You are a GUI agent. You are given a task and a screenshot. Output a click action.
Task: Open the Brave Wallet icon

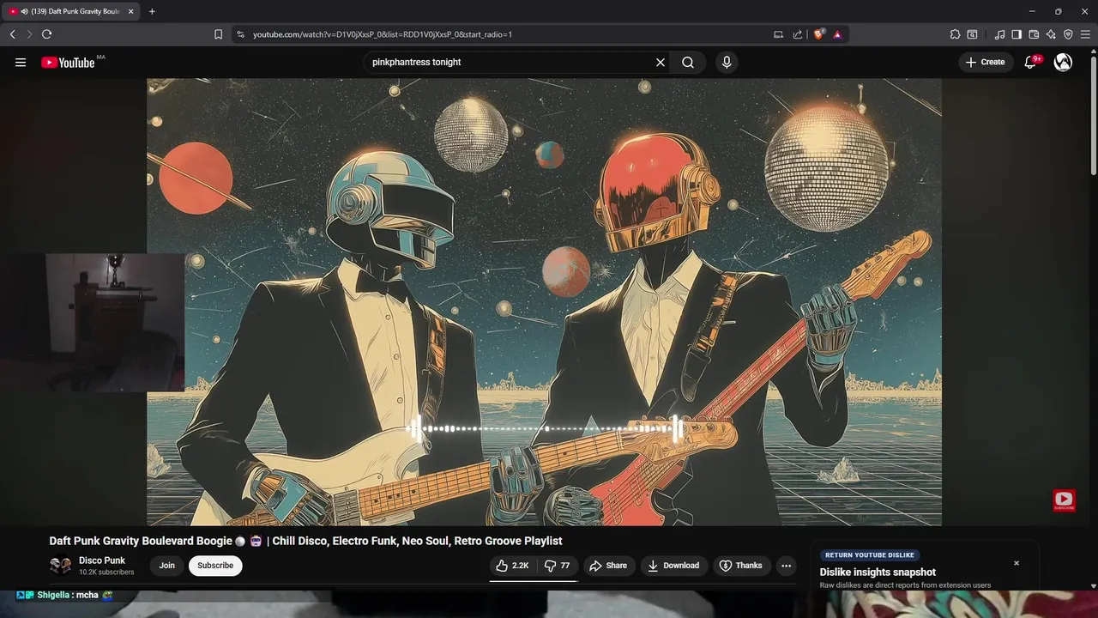point(1034,34)
